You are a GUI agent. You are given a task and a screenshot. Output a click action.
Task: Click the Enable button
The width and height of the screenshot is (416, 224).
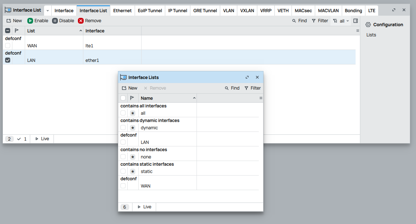pos(38,21)
